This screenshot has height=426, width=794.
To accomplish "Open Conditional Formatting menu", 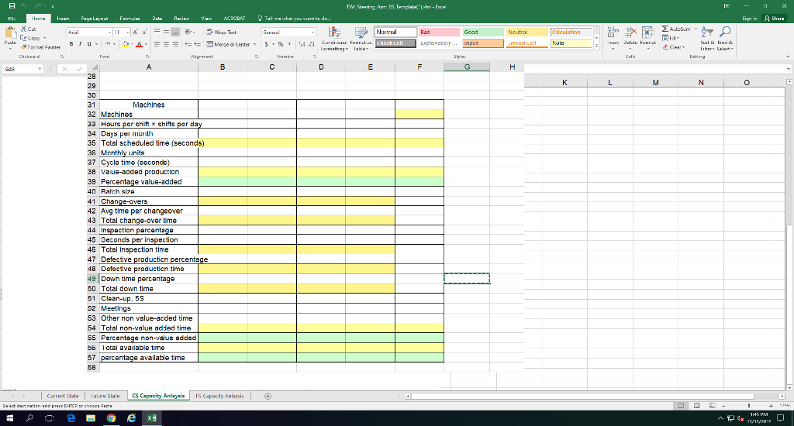I will pos(334,39).
